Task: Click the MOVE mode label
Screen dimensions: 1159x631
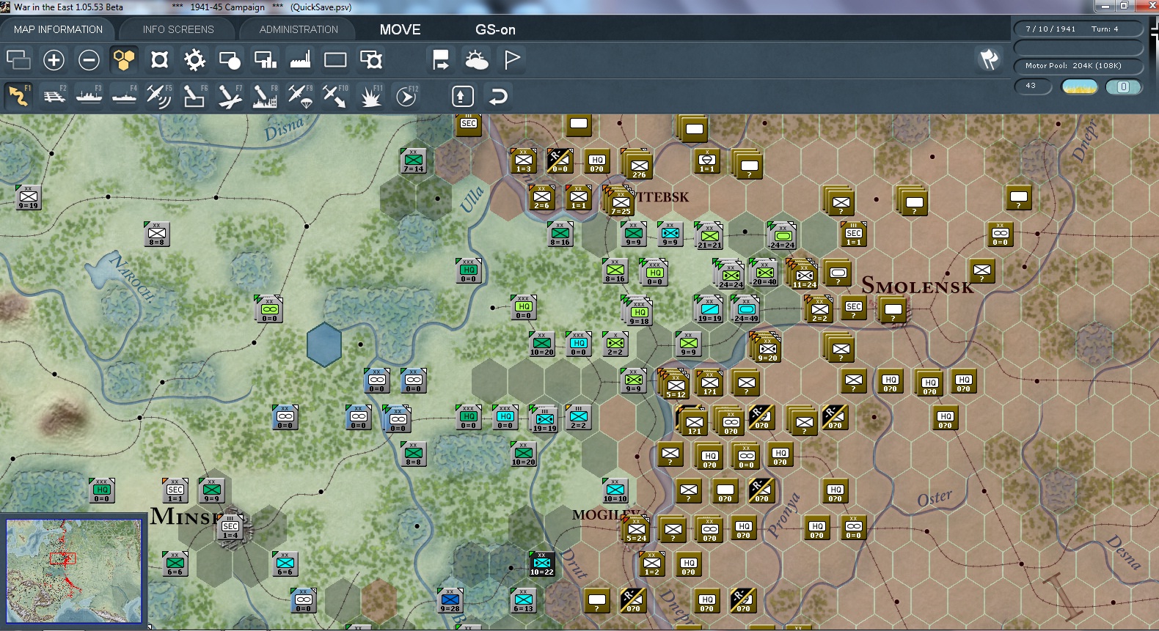Action: coord(401,29)
